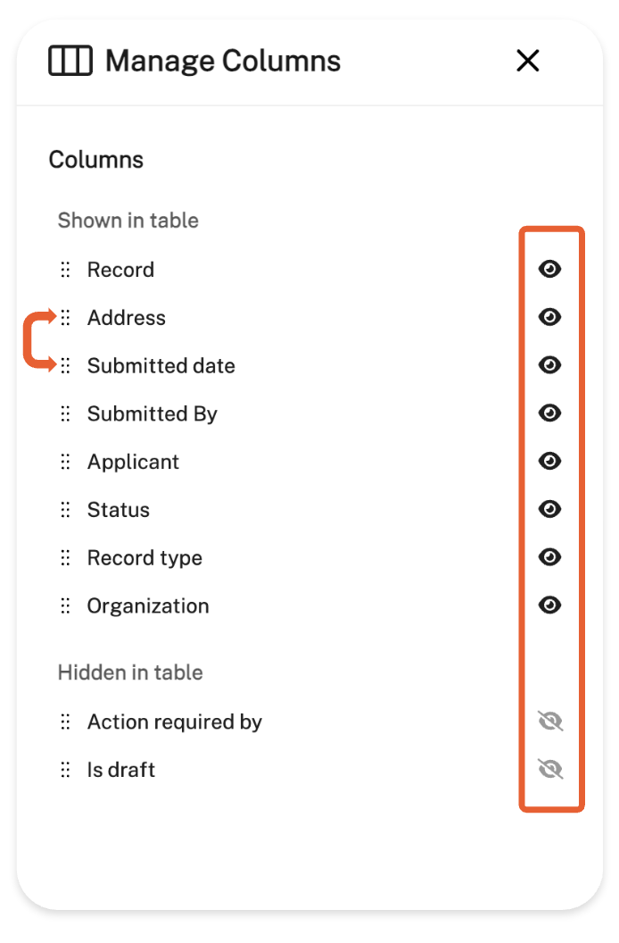Screen dimensions: 619x943
Task: Click the Is draft drag handle
Action: 65,770
